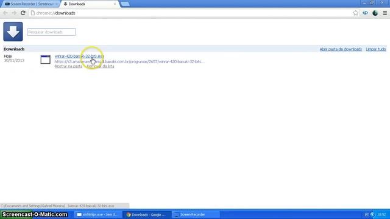Focus the chrome://downloads address bar

194,13
